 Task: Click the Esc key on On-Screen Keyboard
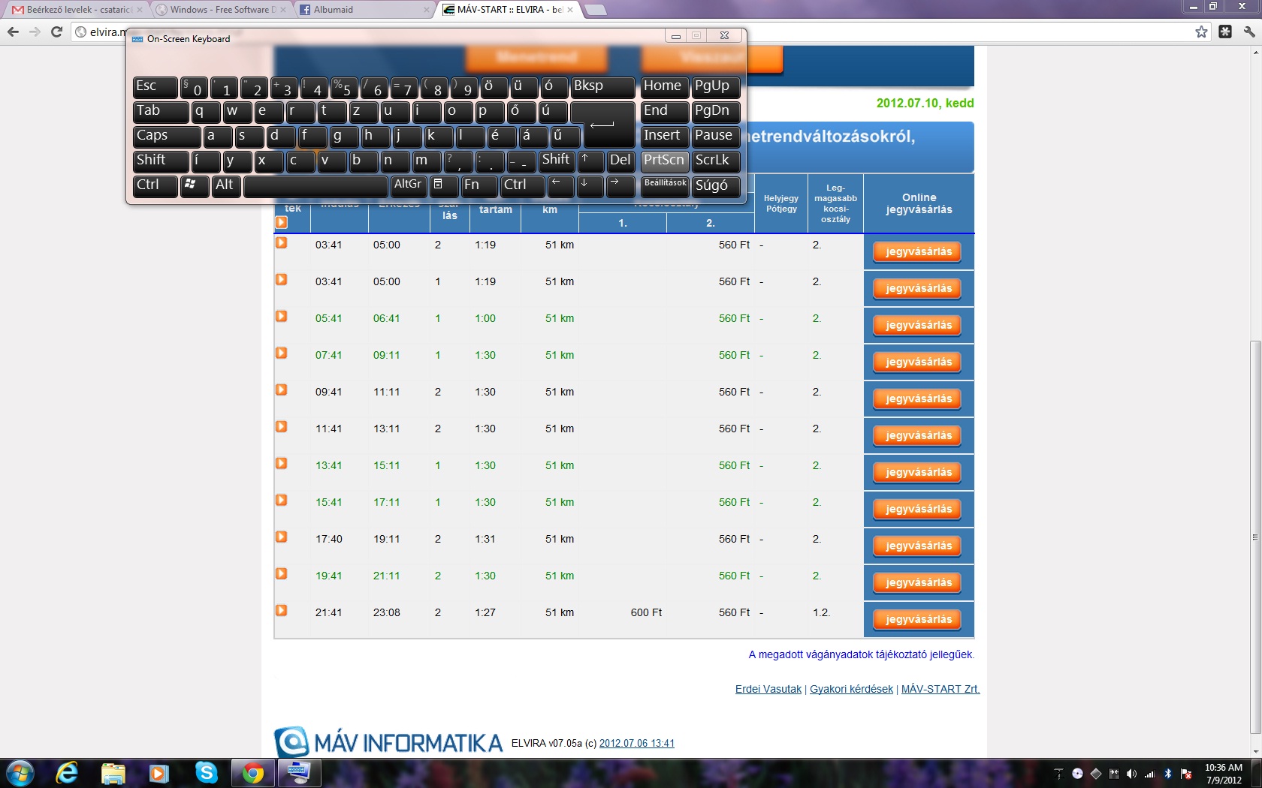point(155,87)
